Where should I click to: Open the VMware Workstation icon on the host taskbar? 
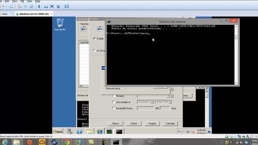point(79,142)
